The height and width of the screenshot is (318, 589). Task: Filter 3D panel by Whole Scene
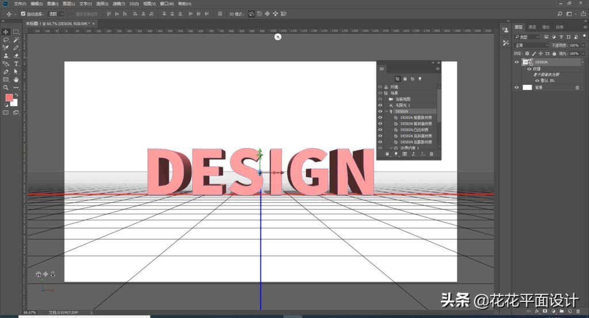pos(397,79)
